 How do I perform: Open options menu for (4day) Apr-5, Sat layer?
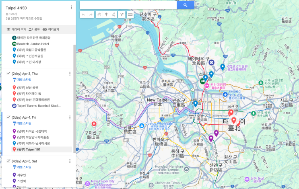tap(70, 161)
